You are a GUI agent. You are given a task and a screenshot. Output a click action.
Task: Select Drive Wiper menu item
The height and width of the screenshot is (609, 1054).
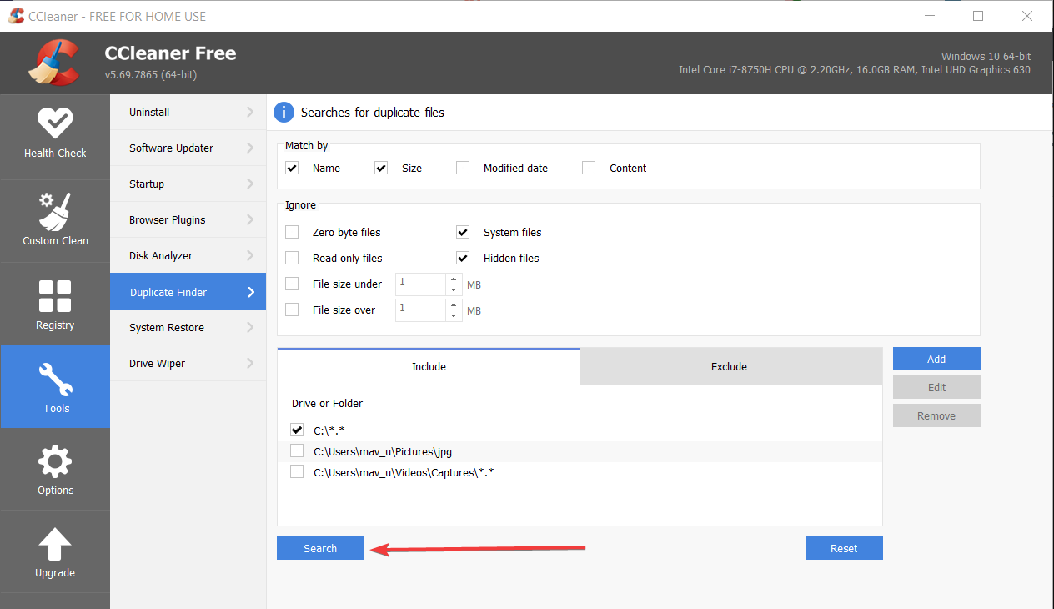(188, 363)
